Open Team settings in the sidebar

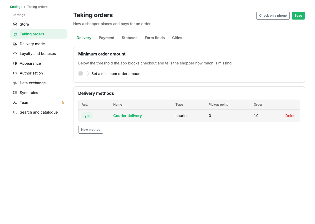coord(39,102)
